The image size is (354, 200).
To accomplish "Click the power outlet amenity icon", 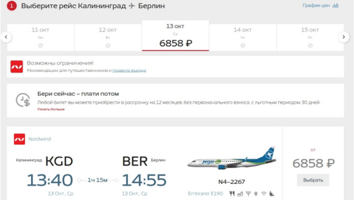I will pyautogui.click(x=256, y=193).
